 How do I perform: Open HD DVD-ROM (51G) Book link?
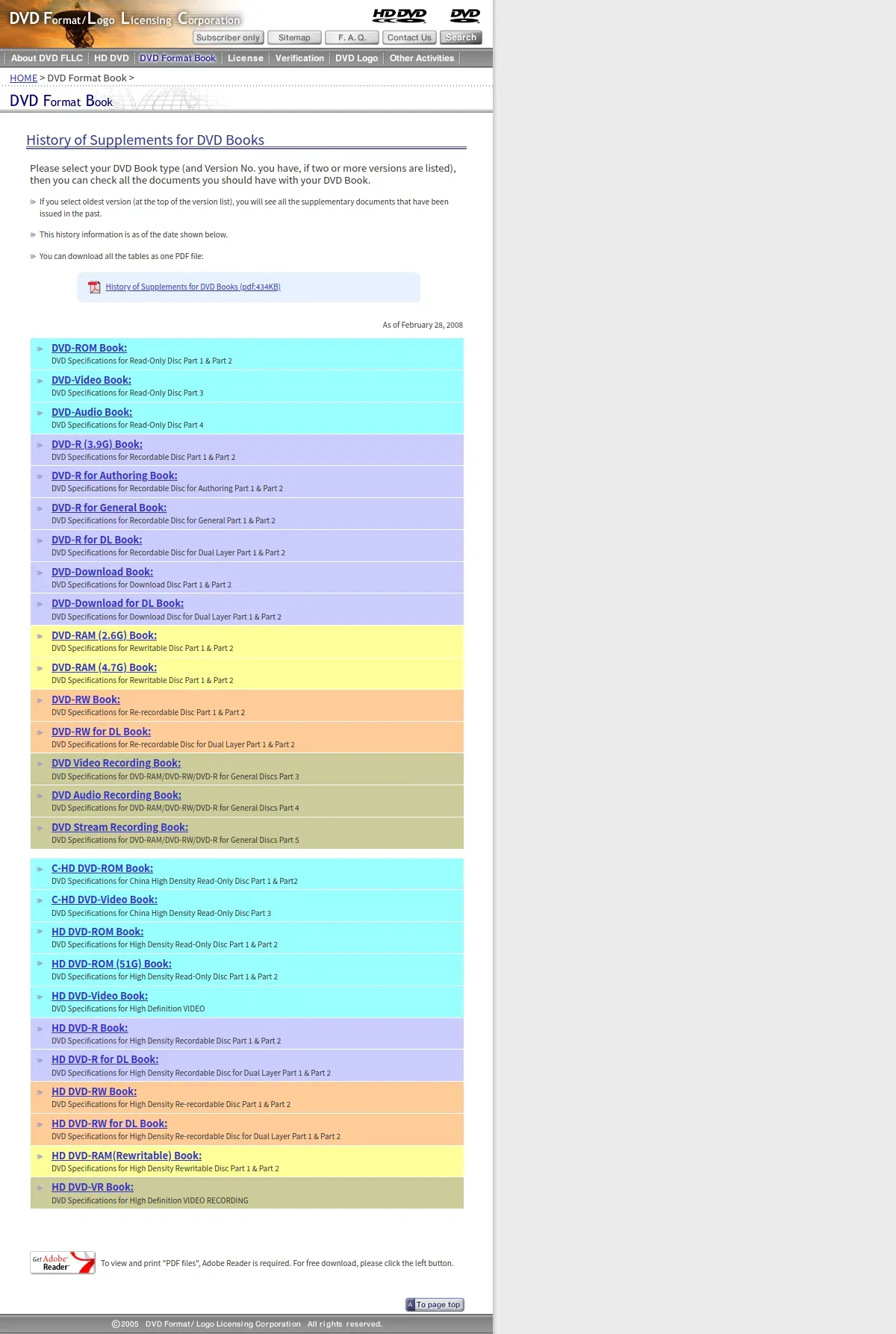[111, 964]
